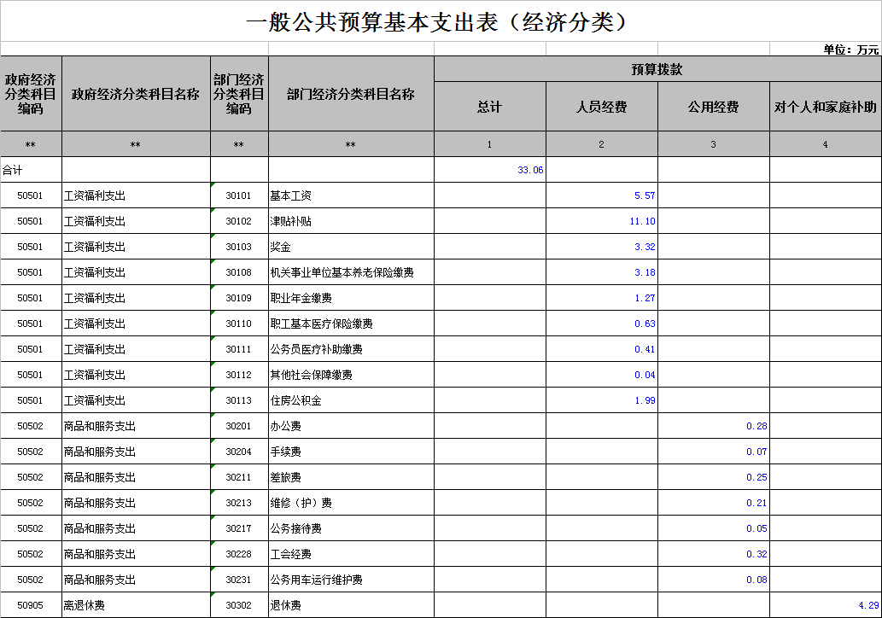The width and height of the screenshot is (882, 618).
Task: Click the table title 一般公共预算基本支出表
Action: (x=440, y=22)
